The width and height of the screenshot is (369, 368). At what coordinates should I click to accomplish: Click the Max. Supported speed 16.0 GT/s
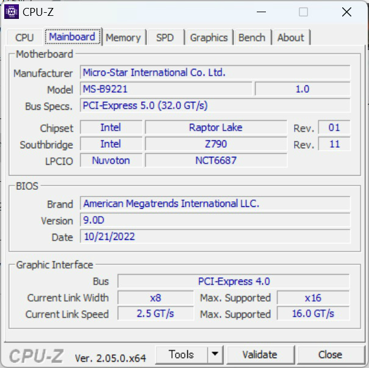[x=313, y=314]
